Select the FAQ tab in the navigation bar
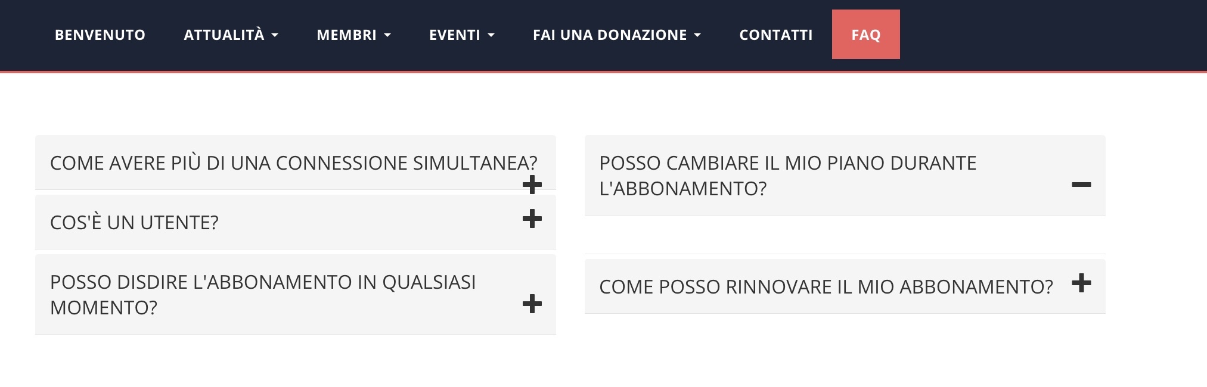The width and height of the screenshot is (1207, 387). (x=865, y=35)
